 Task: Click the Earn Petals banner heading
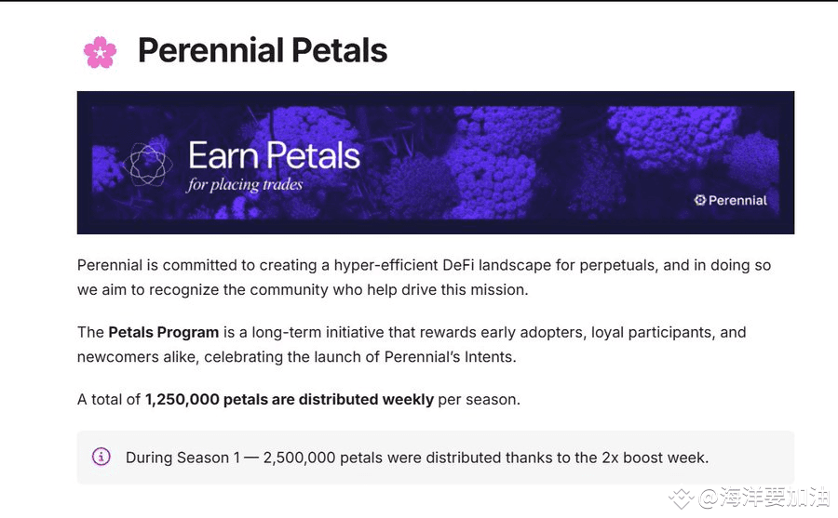click(274, 155)
